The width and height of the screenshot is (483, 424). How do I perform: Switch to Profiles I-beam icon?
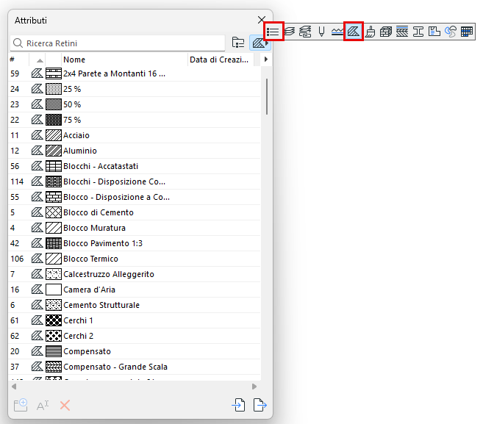[x=418, y=32]
